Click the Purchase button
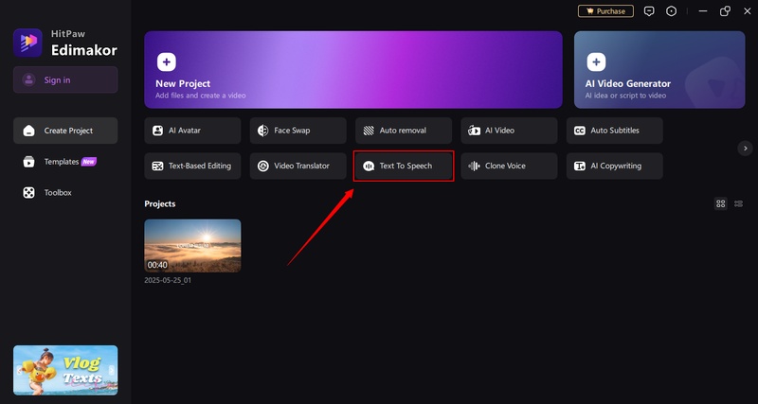Screen dimensions: 758x404 [605, 11]
